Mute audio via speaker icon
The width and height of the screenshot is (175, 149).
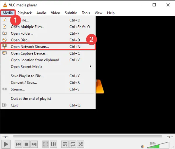pos(143,146)
